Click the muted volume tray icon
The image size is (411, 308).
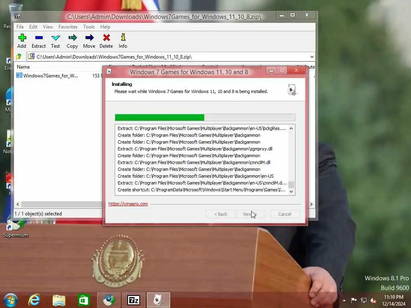click(373, 301)
